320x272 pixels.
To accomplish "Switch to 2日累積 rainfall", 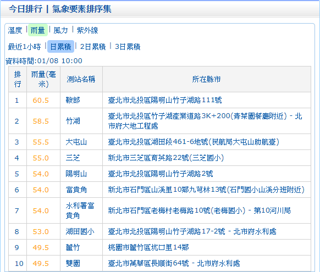I will (93, 47).
